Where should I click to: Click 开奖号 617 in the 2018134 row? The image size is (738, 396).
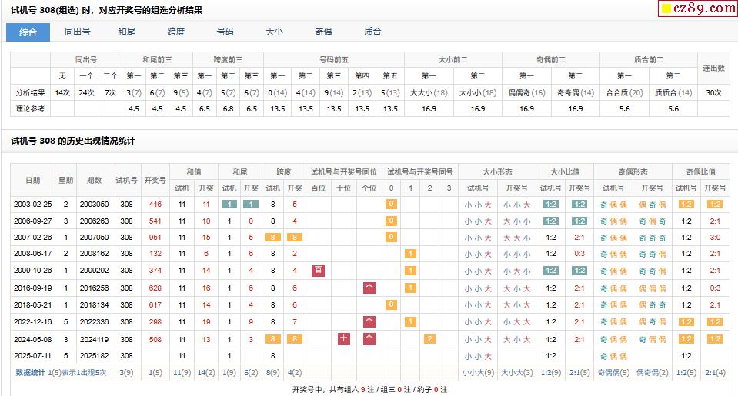(x=155, y=304)
